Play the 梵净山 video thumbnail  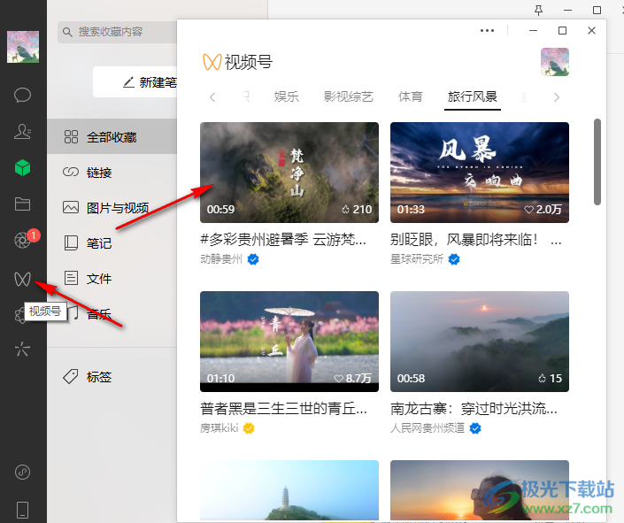pyautogui.click(x=289, y=173)
